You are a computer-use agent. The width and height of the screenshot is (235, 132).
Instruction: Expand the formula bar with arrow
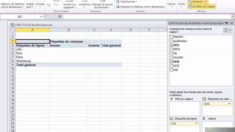click(x=233, y=16)
